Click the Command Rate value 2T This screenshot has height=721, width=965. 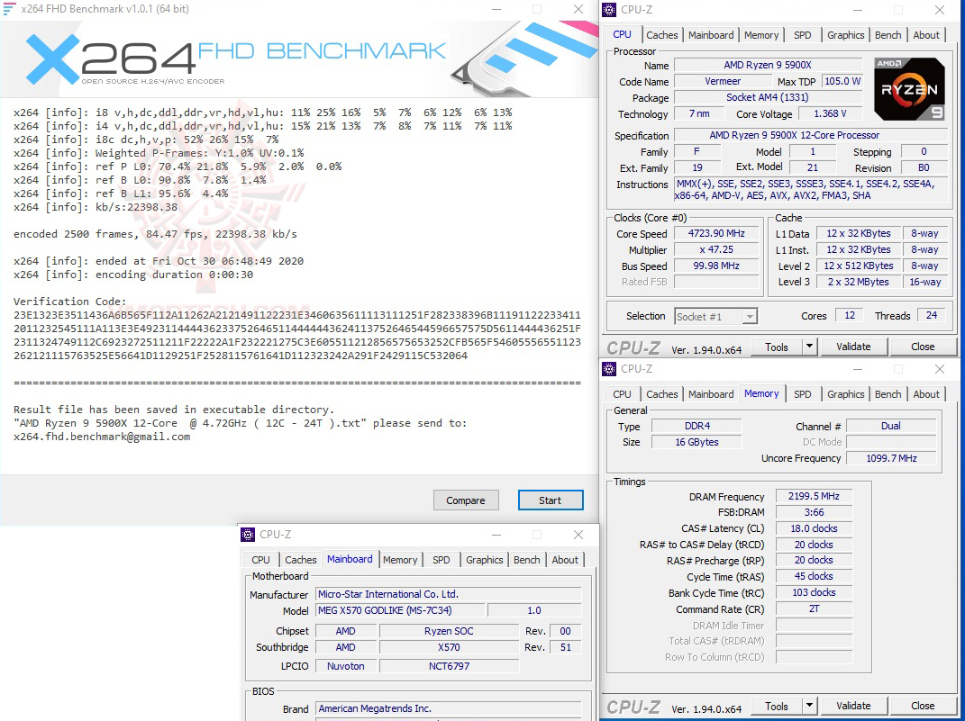[x=814, y=608]
